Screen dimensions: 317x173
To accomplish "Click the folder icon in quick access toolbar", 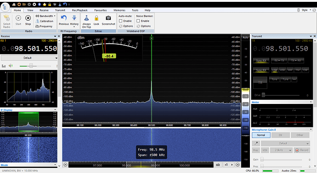I will click(24, 5).
